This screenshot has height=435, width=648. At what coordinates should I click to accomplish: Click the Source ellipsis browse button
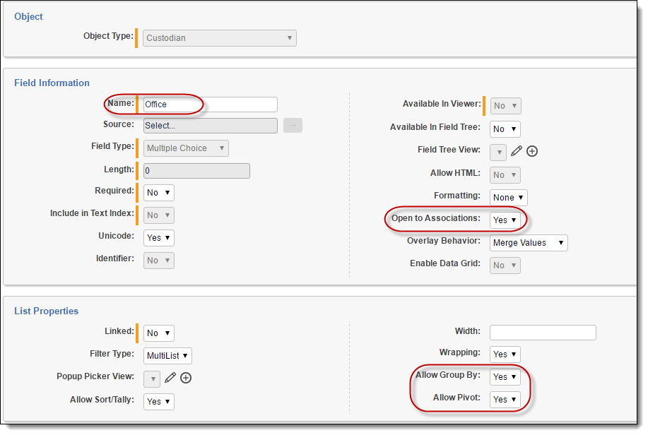click(x=293, y=126)
